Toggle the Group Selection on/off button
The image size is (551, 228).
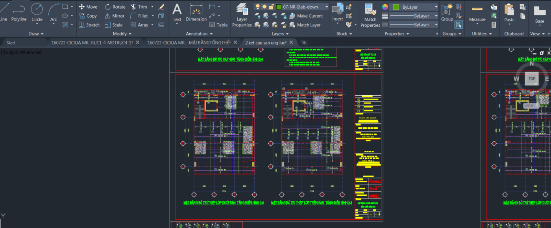(459, 24)
